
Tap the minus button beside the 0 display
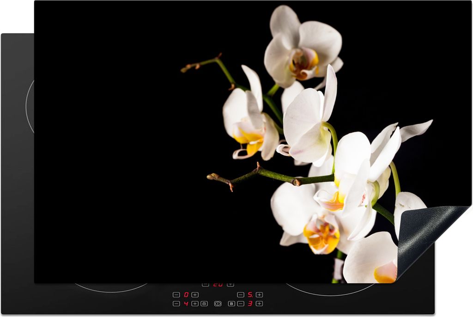point(176,295)
